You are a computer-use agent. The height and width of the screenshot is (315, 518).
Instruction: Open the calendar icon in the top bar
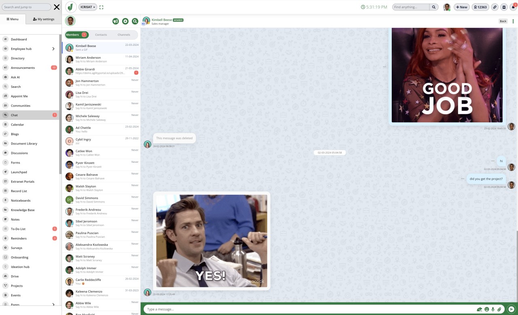pos(504,7)
